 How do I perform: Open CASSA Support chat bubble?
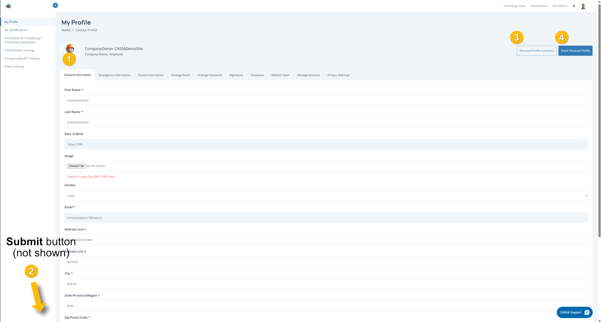pyautogui.click(x=575, y=312)
